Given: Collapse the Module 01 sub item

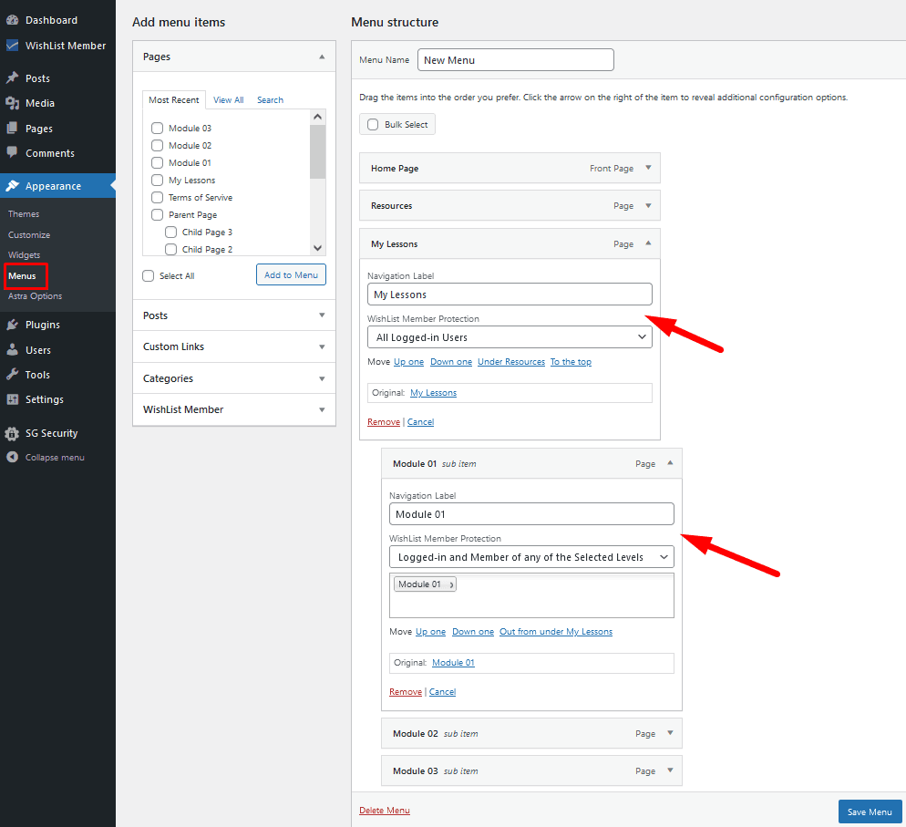Looking at the screenshot, I should coord(670,463).
